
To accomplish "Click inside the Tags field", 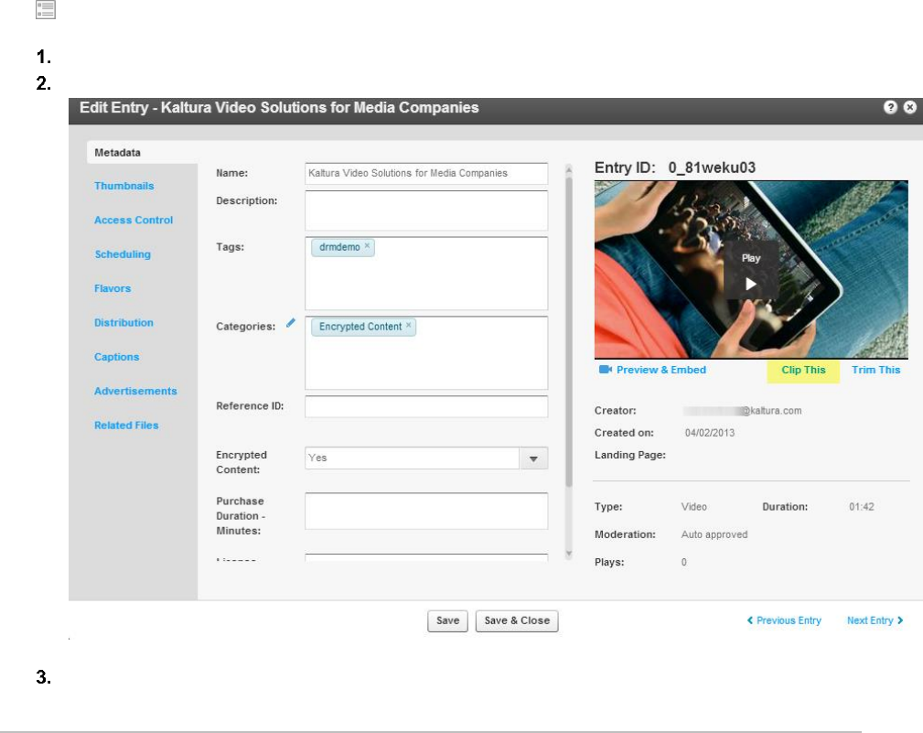I will coord(426,274).
